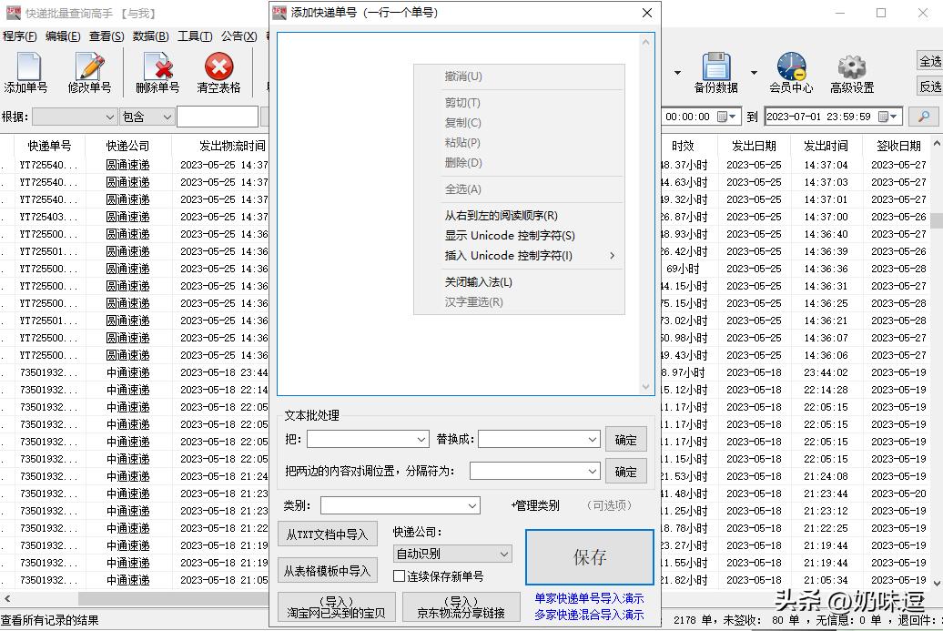This screenshot has width=943, height=631.
Task: Click the 69小时 时效 cell
Action: tap(683, 269)
